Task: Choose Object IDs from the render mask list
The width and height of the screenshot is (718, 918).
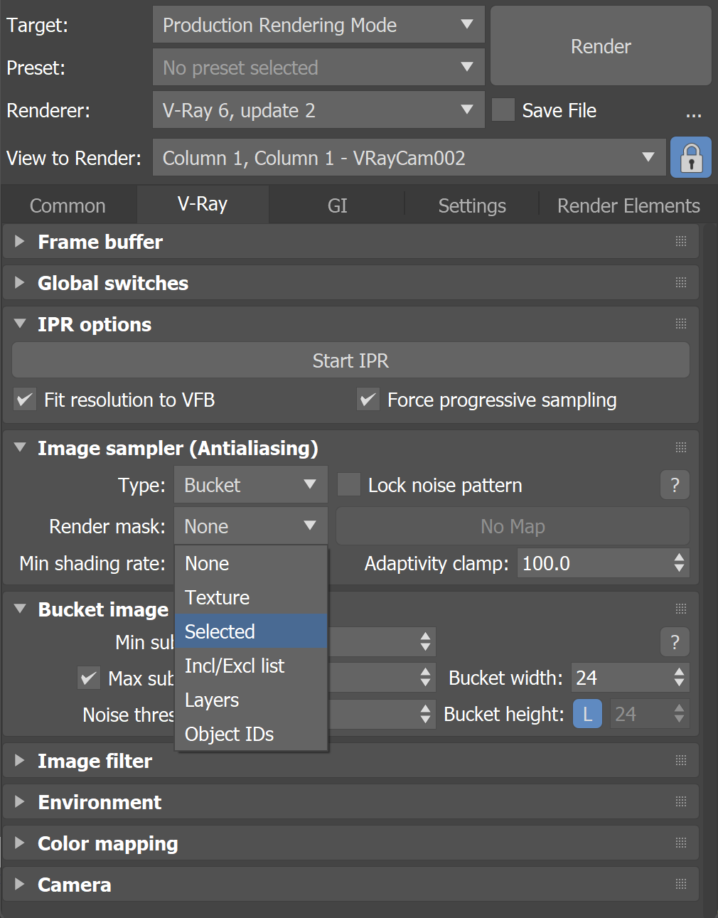Action: pyautogui.click(x=229, y=734)
